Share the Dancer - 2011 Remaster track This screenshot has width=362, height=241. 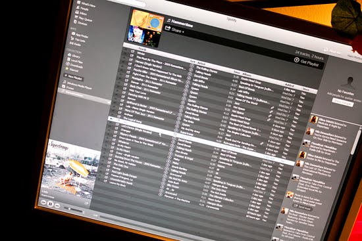coord(126,80)
